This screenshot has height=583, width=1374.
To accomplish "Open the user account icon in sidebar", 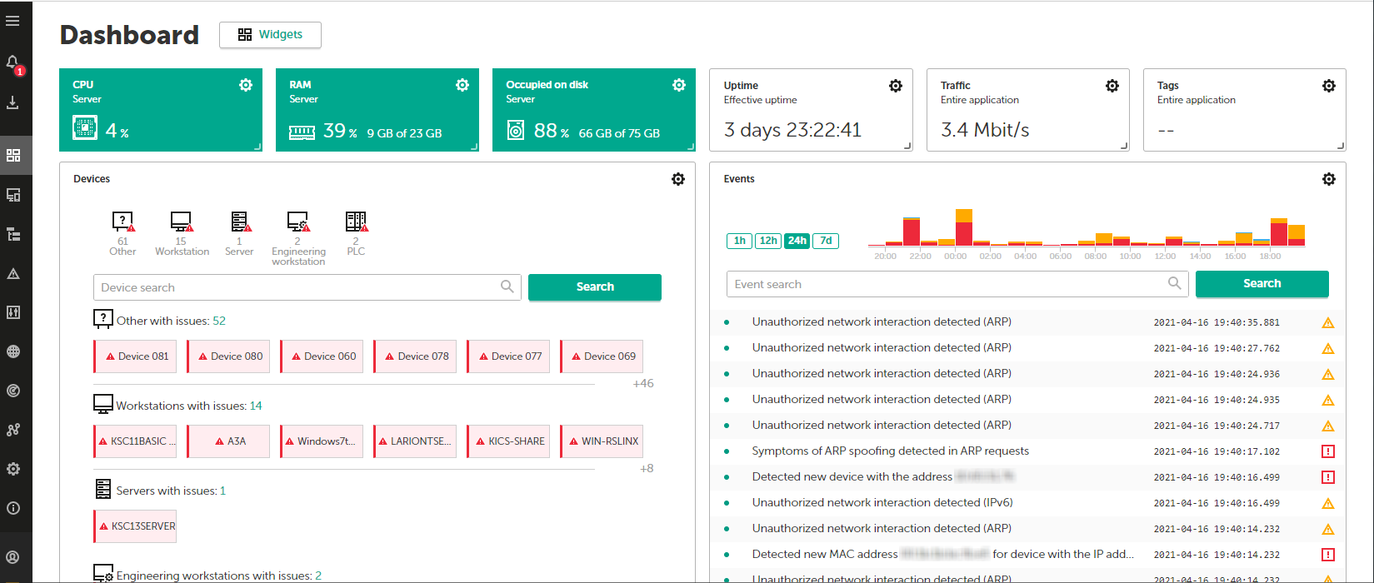I will [13, 557].
